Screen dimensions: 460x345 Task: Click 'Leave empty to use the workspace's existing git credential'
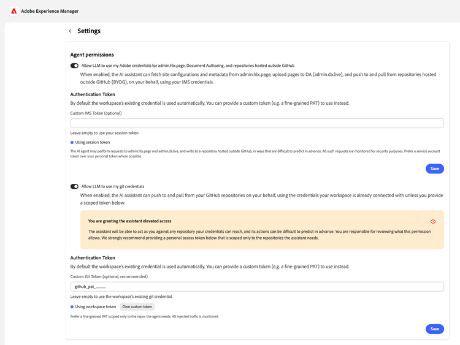coord(121,297)
